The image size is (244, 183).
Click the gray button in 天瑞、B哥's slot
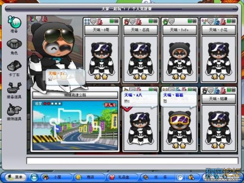tap(116, 21)
